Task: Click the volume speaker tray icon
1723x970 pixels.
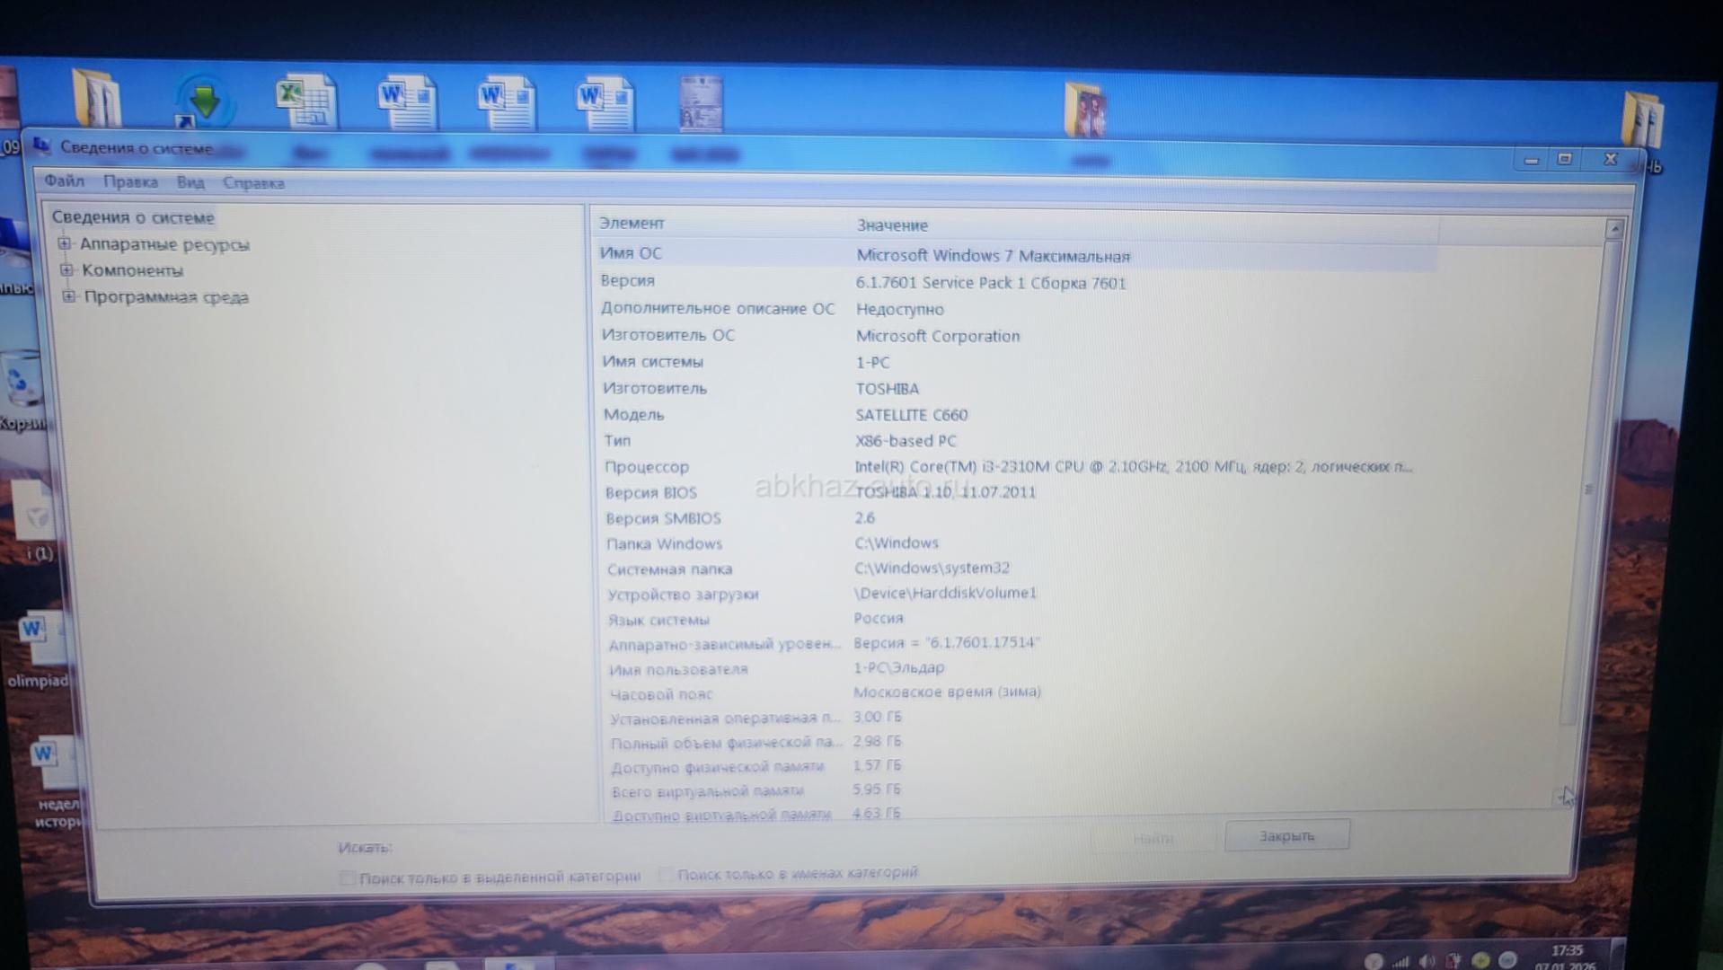Action: (1427, 961)
